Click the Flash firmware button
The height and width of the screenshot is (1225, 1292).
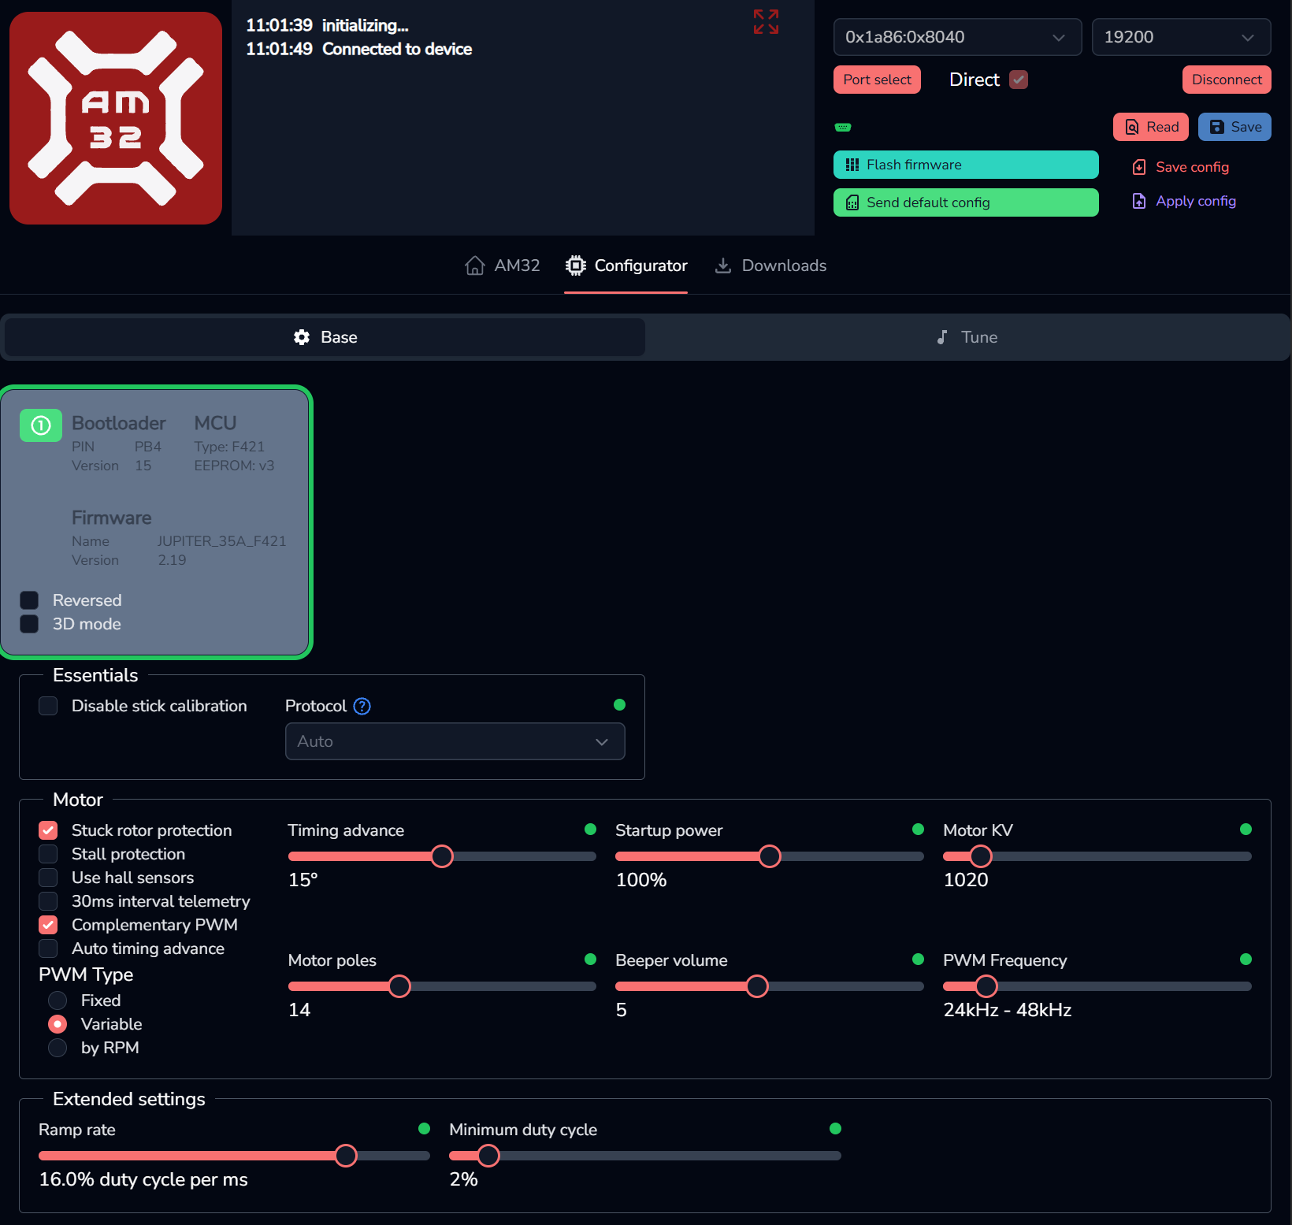[x=966, y=165]
